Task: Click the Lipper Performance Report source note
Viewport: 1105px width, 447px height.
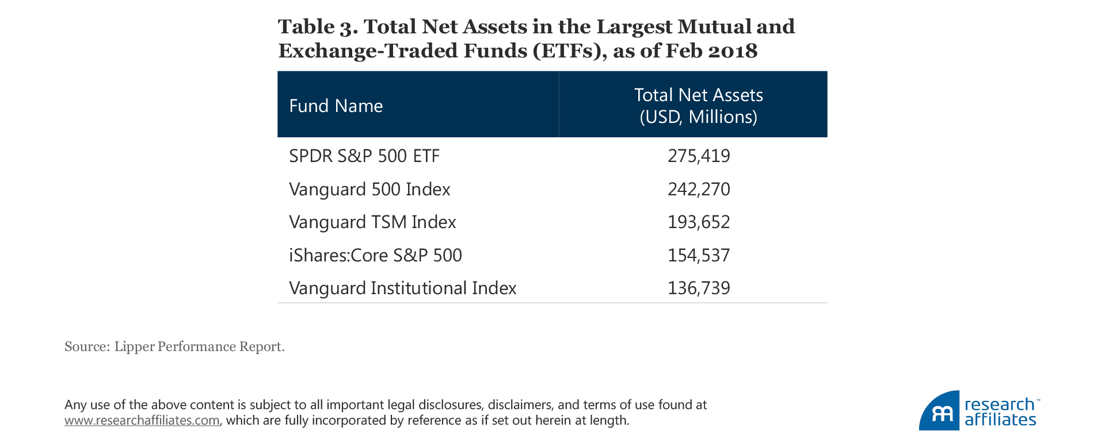Action: [x=174, y=346]
